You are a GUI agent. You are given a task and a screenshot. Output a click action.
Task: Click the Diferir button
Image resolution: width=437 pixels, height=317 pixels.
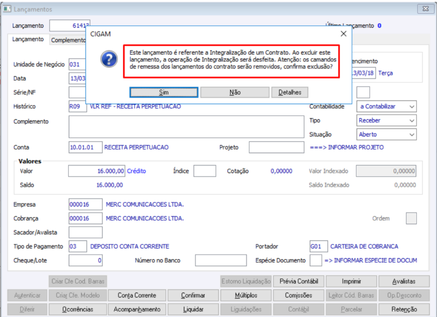[x=27, y=309]
